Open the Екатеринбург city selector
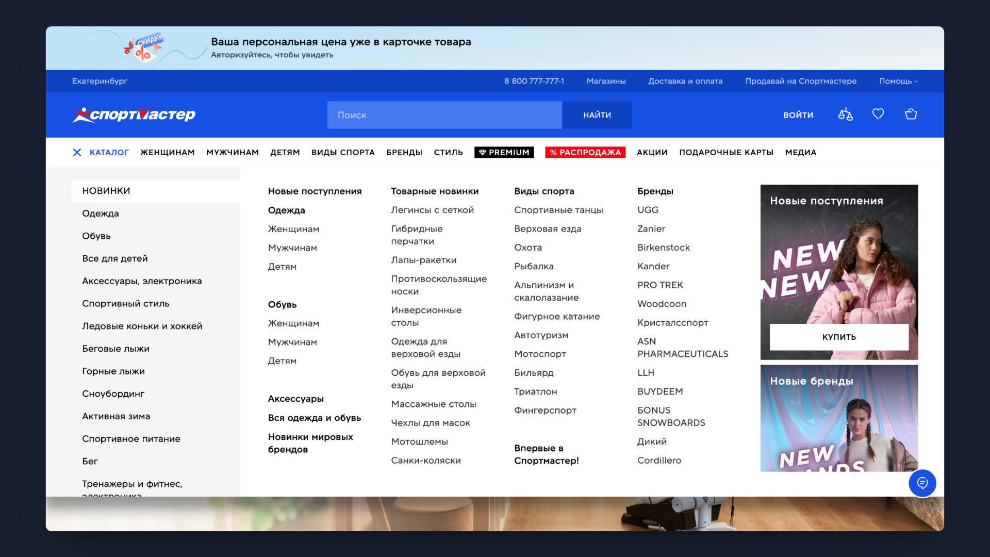990x557 pixels. (x=100, y=81)
